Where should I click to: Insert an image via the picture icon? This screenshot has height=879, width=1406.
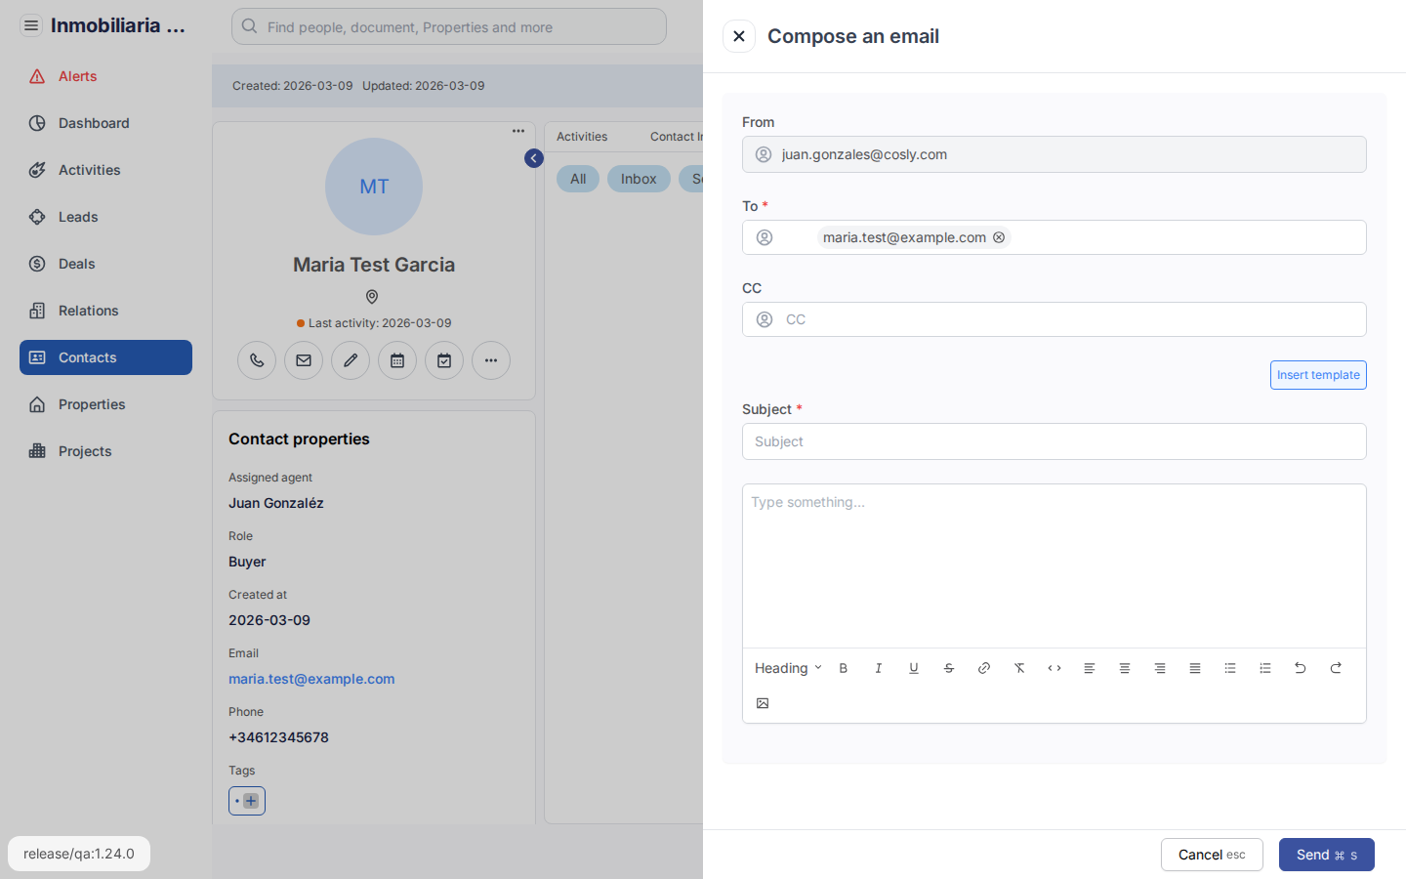763,703
